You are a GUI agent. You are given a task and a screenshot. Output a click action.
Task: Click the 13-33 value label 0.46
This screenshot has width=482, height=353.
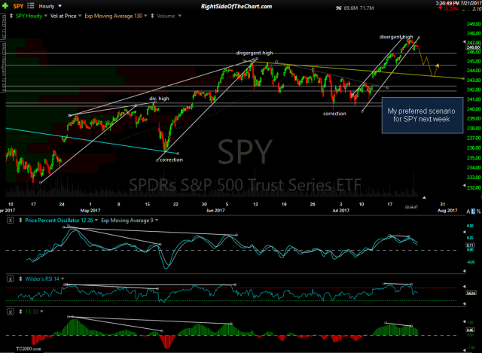pyautogui.click(x=470, y=330)
